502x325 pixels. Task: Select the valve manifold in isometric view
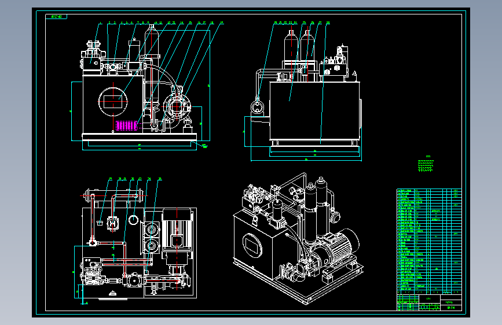coord(255,197)
